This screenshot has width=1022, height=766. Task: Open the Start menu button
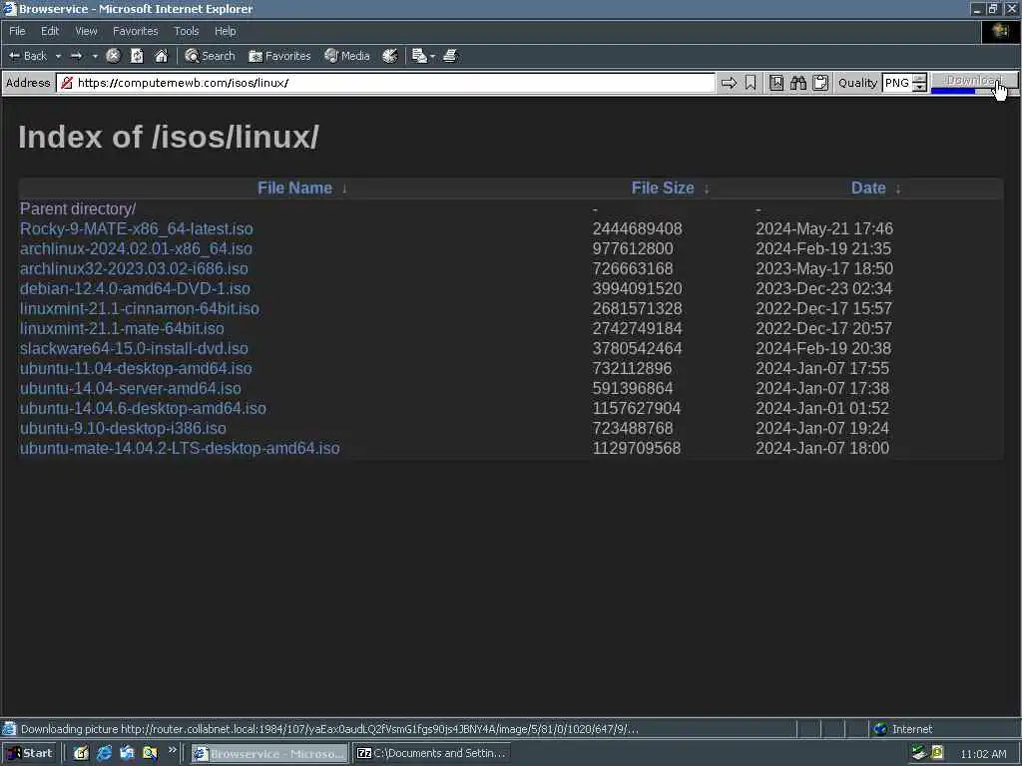coord(29,753)
